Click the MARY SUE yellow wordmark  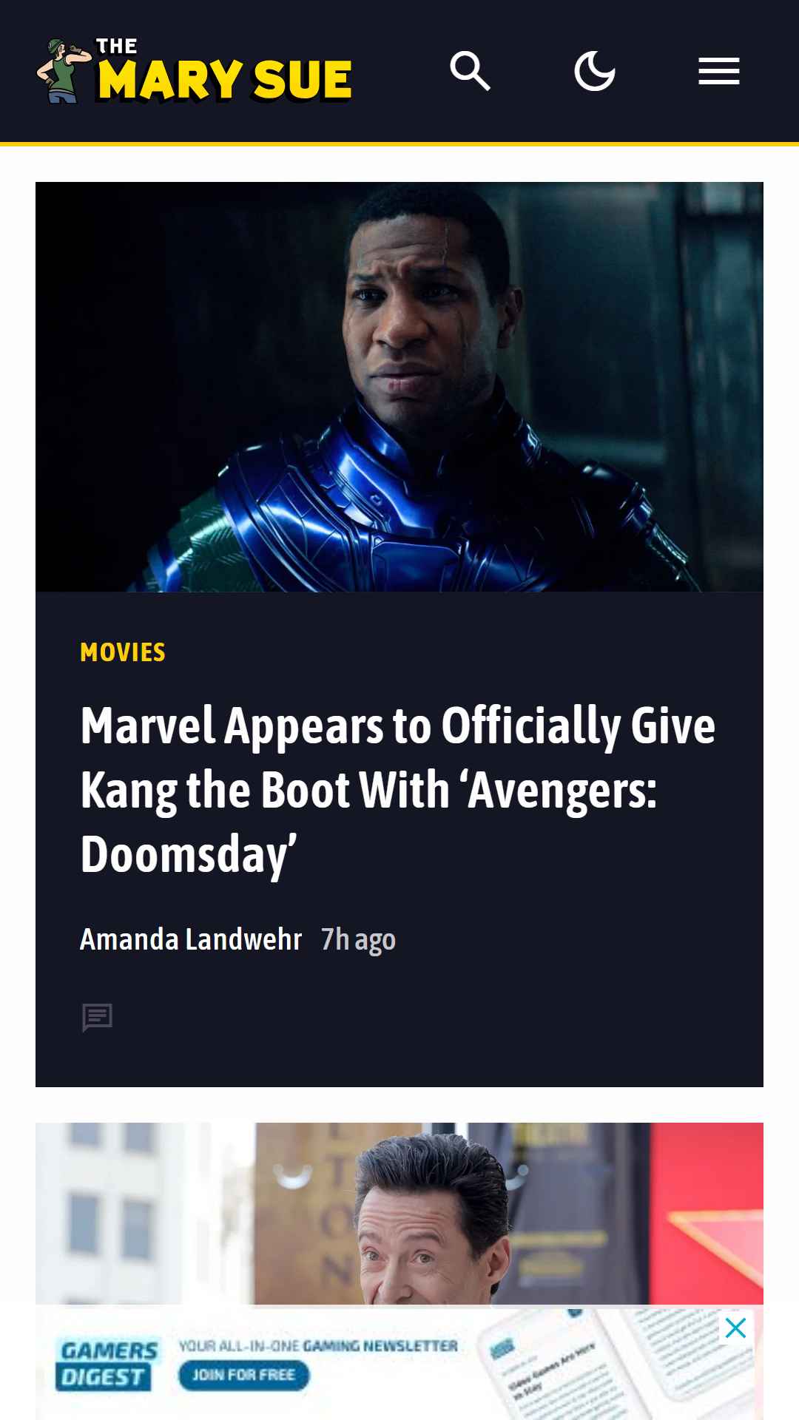(225, 80)
